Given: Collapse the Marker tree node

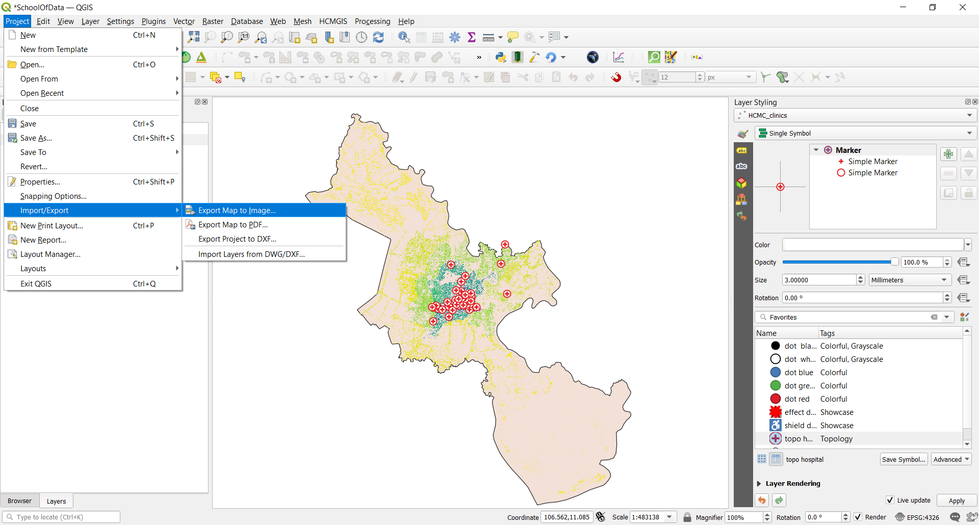Looking at the screenshot, I should pyautogui.click(x=816, y=150).
